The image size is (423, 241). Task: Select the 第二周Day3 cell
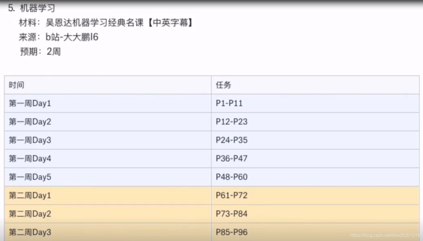point(108,232)
